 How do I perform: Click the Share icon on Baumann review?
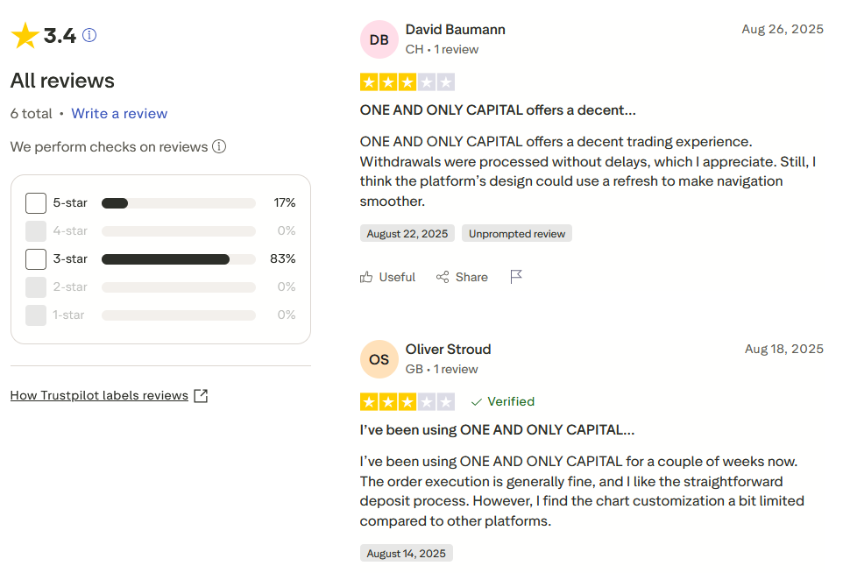(443, 277)
